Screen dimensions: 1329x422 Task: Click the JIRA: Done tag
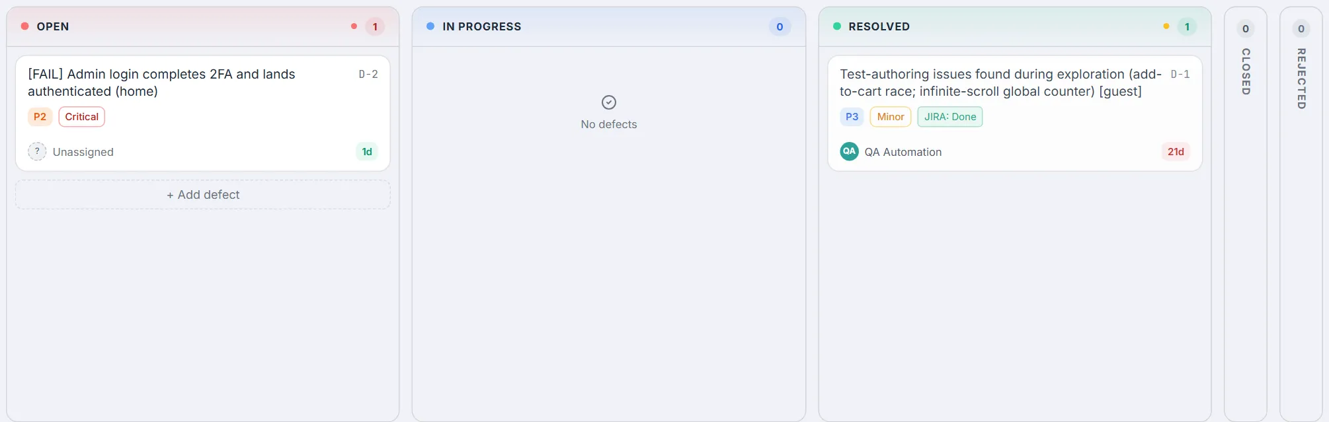coord(950,117)
